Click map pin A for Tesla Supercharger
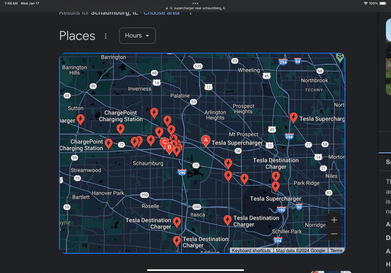 (206, 140)
